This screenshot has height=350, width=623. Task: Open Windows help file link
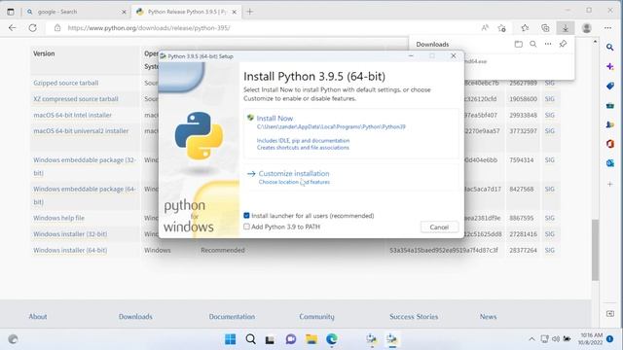point(58,218)
